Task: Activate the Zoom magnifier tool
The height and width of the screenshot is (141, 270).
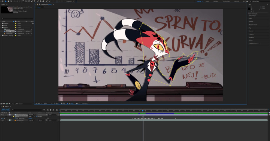Action: [x=11, y=1]
